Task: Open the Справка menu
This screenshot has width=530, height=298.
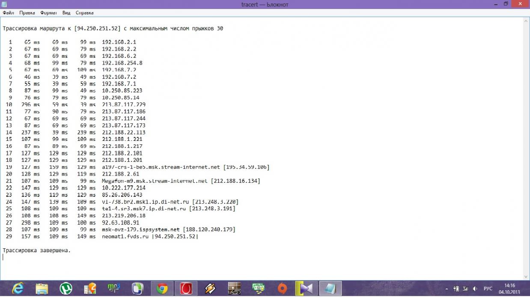Action: (x=84, y=13)
